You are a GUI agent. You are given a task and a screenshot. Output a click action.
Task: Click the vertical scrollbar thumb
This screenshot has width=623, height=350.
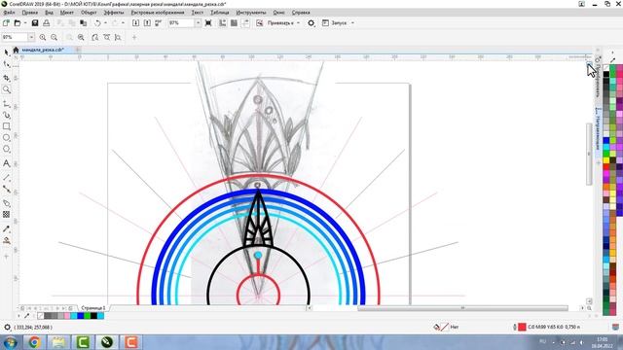click(589, 154)
